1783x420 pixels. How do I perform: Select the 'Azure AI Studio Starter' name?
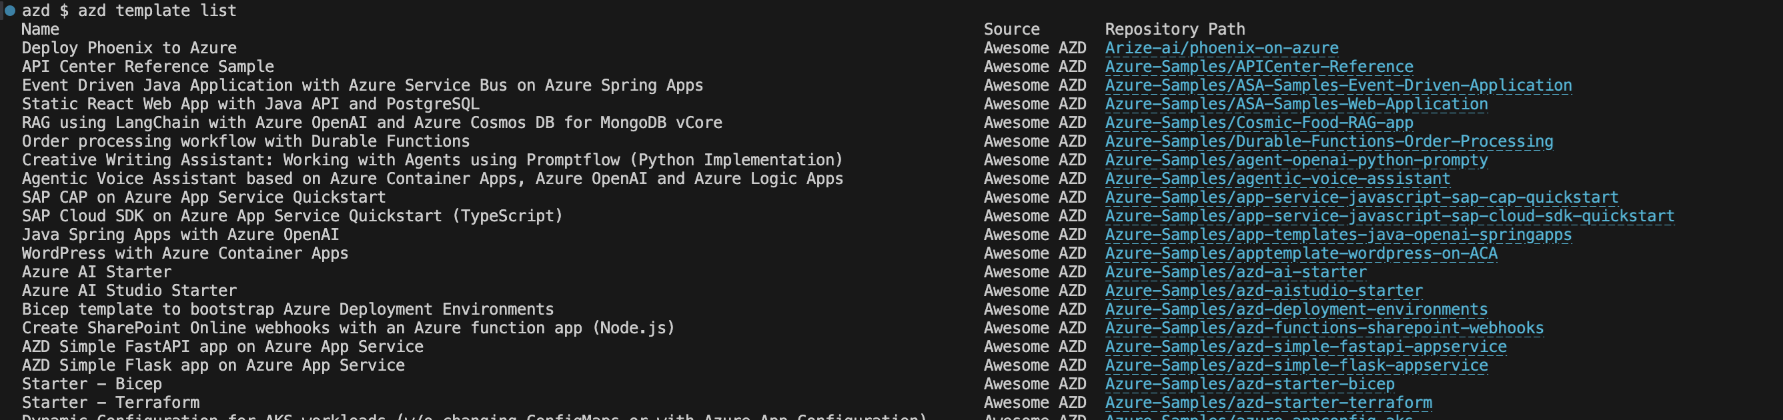pyautogui.click(x=129, y=291)
